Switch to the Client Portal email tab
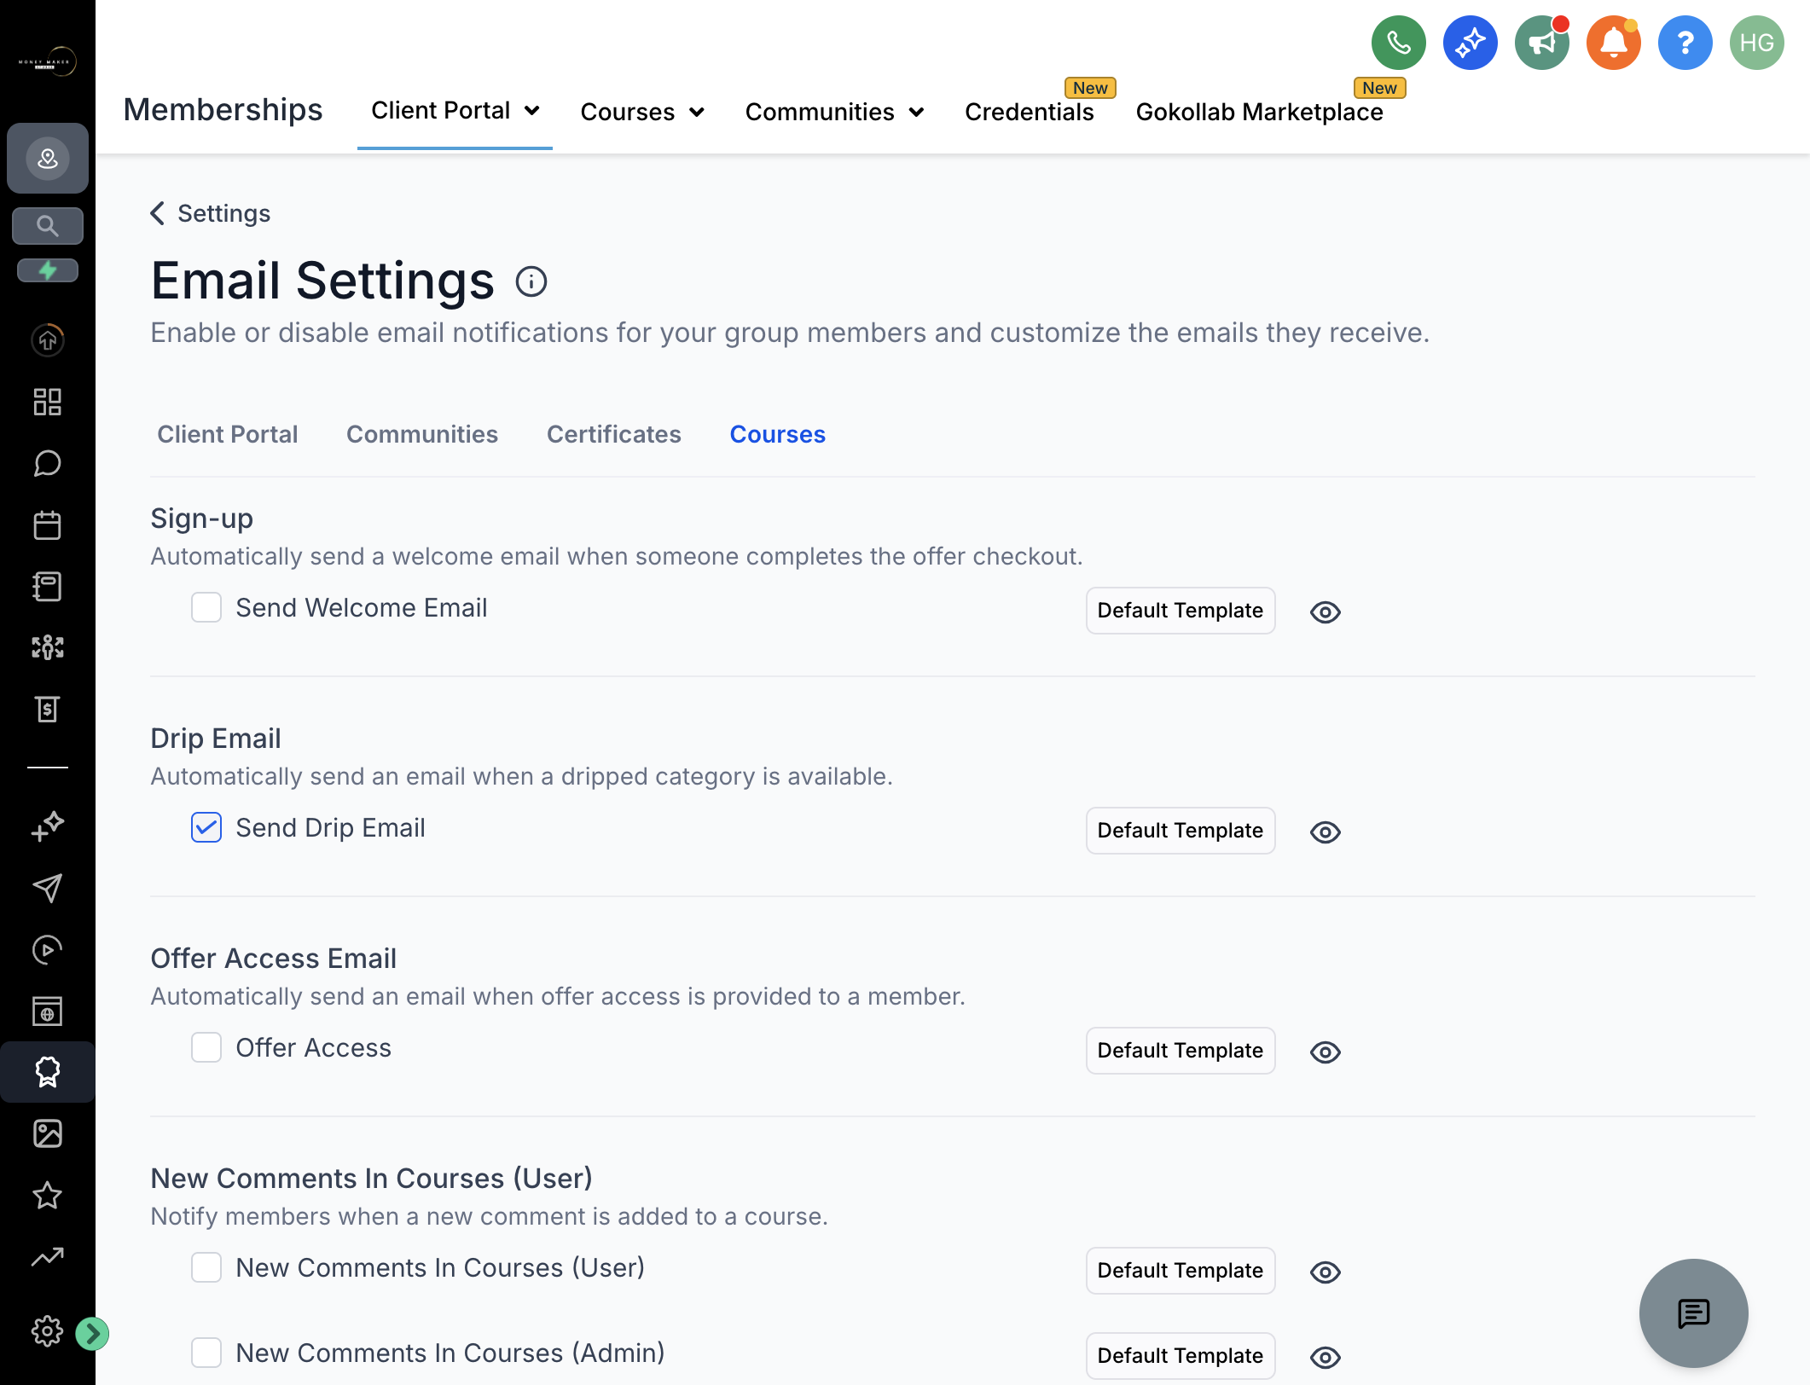This screenshot has height=1385, width=1810. tap(228, 435)
